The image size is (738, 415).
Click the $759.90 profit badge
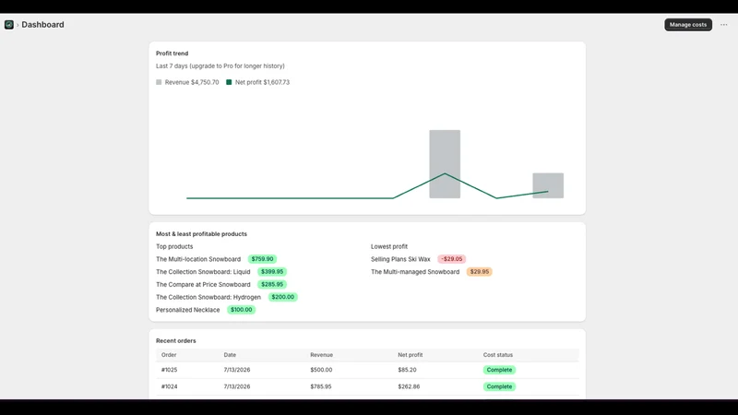[x=262, y=259]
